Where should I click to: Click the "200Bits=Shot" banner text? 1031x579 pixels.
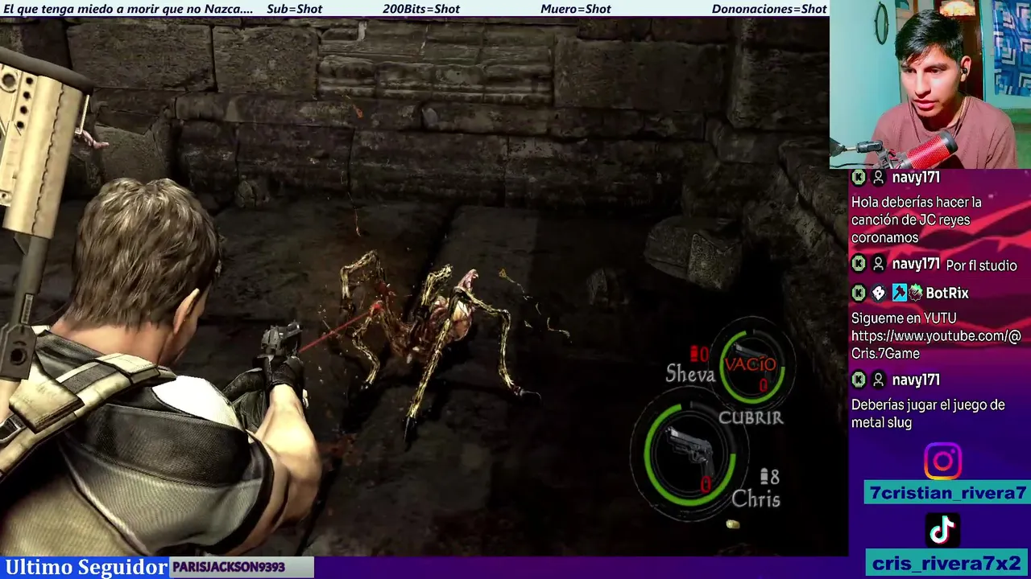click(x=421, y=9)
